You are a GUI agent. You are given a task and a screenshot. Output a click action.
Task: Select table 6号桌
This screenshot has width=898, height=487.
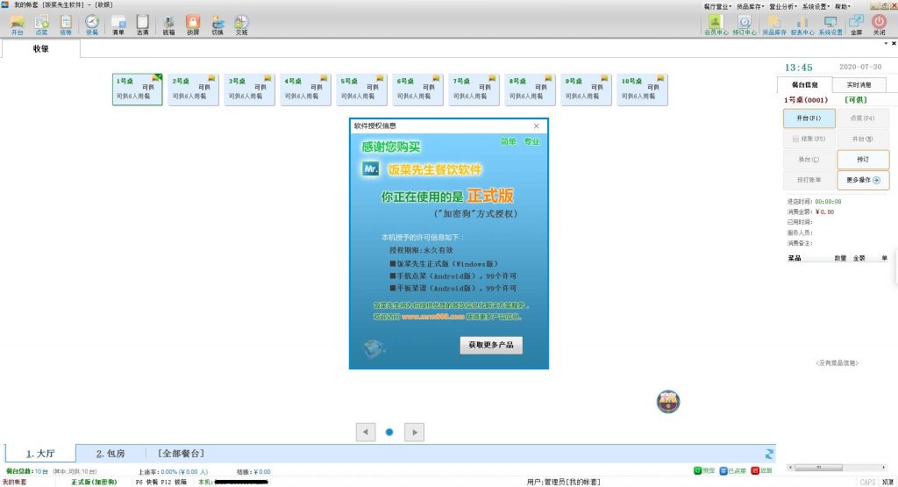coord(418,90)
